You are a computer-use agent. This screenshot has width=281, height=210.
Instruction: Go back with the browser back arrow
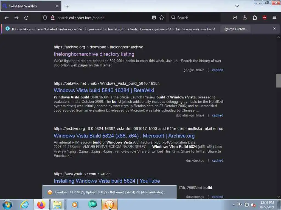coord(7,18)
